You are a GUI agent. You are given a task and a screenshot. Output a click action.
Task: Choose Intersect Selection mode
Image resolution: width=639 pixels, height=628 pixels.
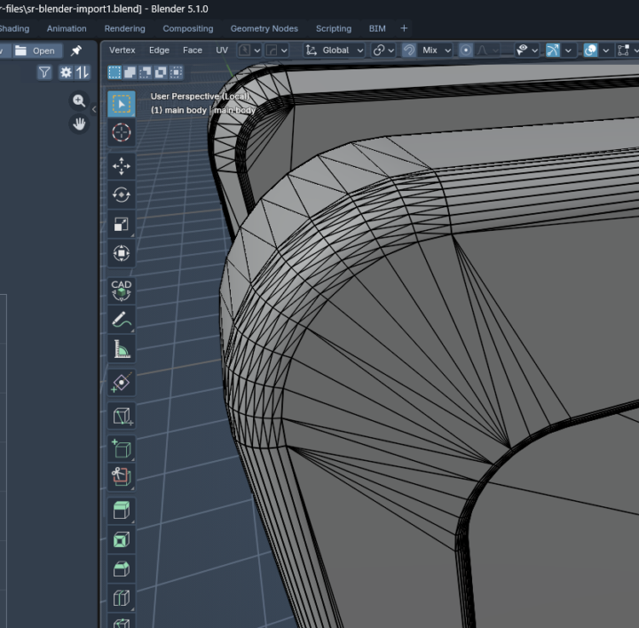coord(176,73)
